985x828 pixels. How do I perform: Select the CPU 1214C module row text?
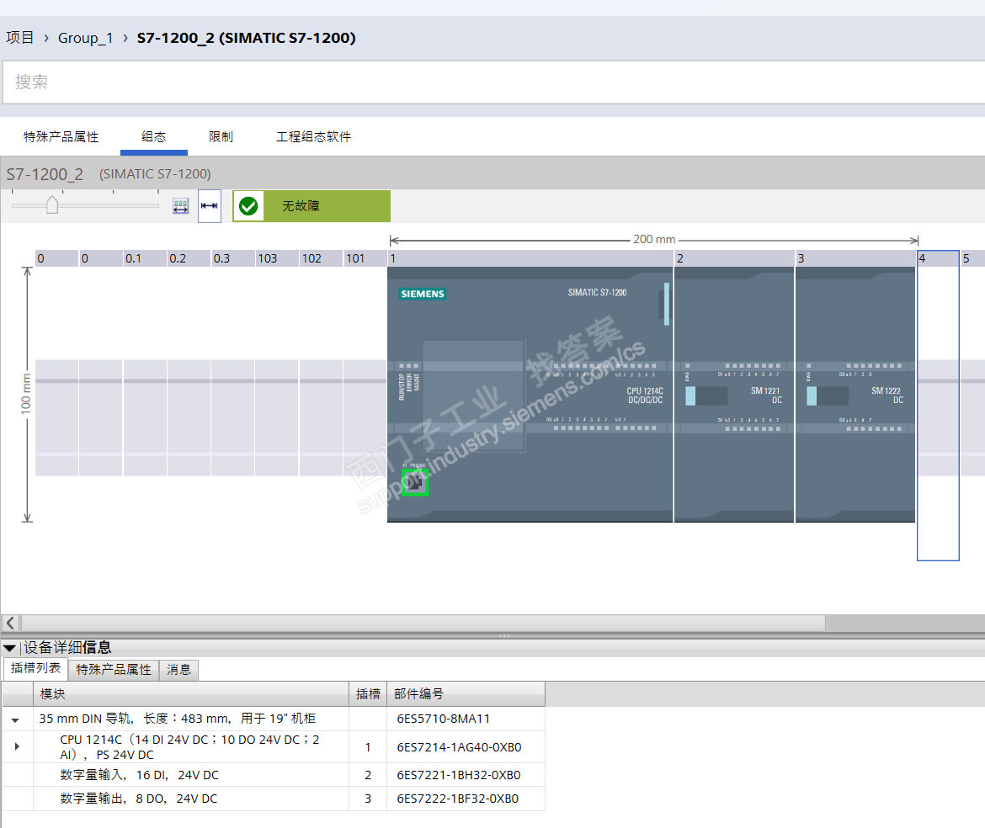(x=189, y=747)
